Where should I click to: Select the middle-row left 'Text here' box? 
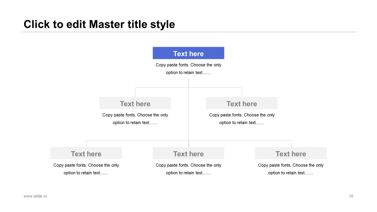coord(135,103)
